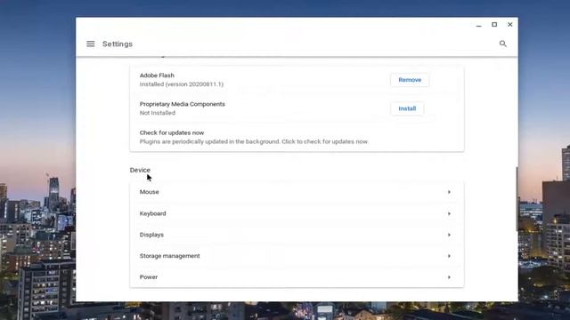Open the Settings hamburger menu
Viewport: 570px width, 320px height.
pos(91,44)
